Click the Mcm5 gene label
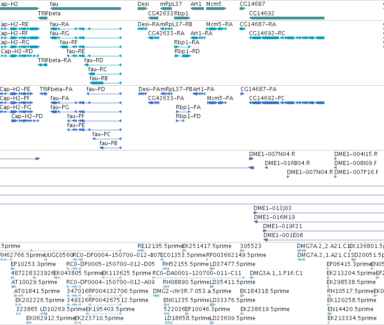 (213, 4)
